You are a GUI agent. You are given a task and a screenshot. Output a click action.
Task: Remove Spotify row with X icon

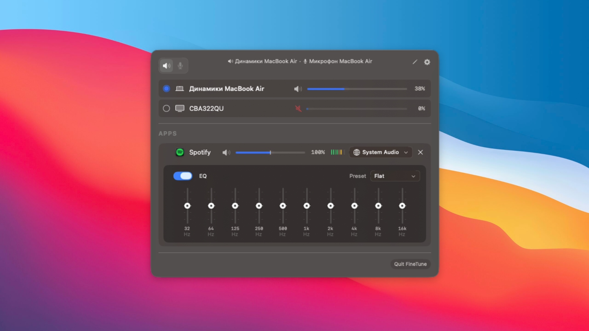point(420,152)
